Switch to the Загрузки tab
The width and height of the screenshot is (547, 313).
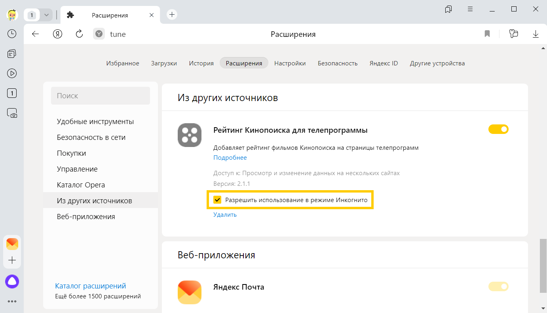click(x=164, y=63)
